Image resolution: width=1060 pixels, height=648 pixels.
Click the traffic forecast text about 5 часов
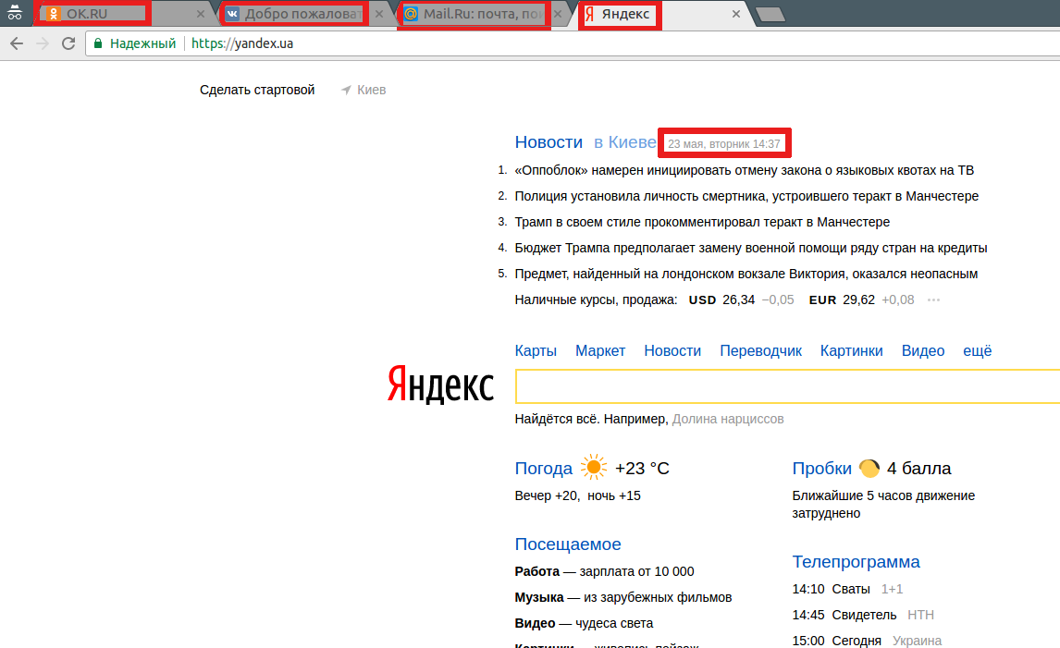pos(883,504)
